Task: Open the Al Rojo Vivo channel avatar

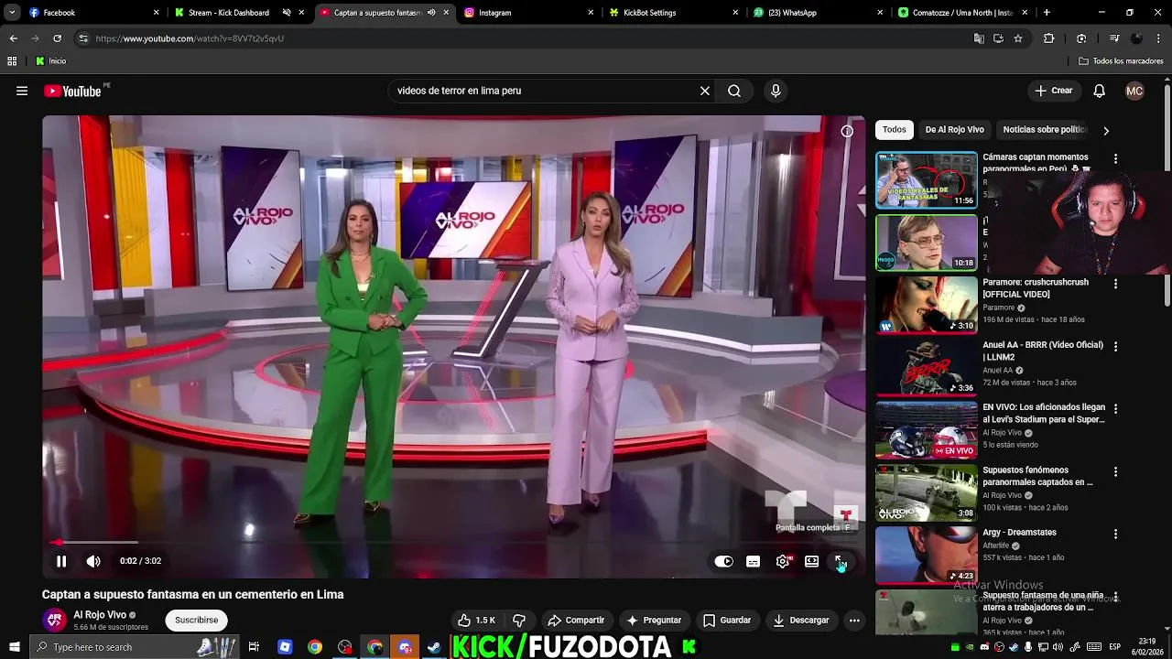Action: 55,620
